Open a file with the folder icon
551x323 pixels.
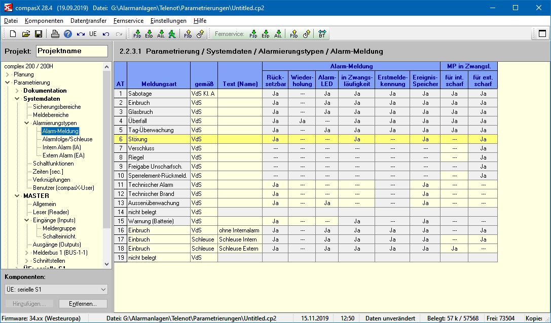tap(26, 34)
